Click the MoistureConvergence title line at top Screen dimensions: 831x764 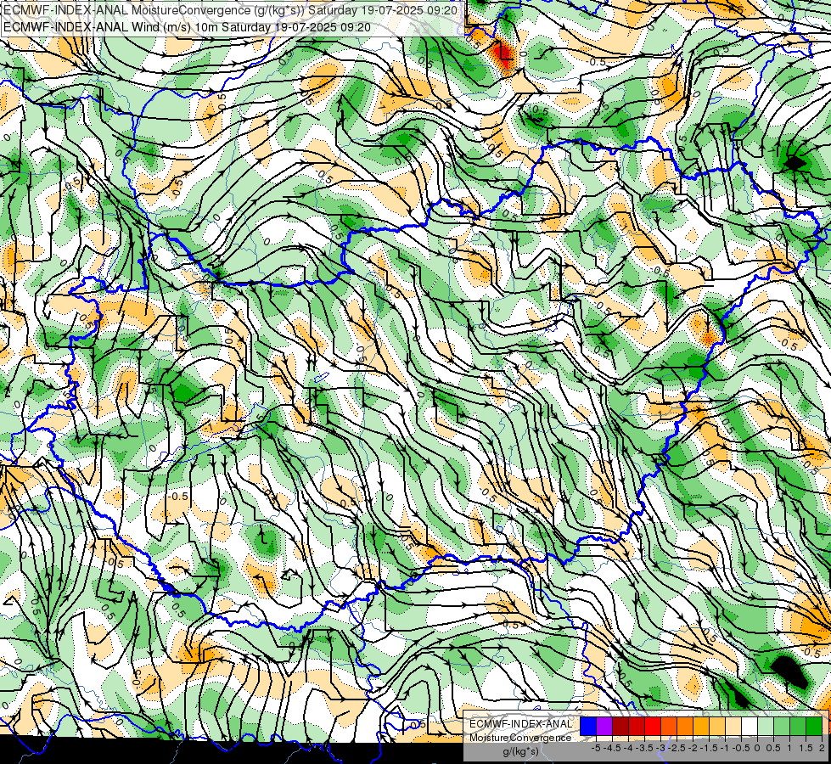[x=230, y=9]
